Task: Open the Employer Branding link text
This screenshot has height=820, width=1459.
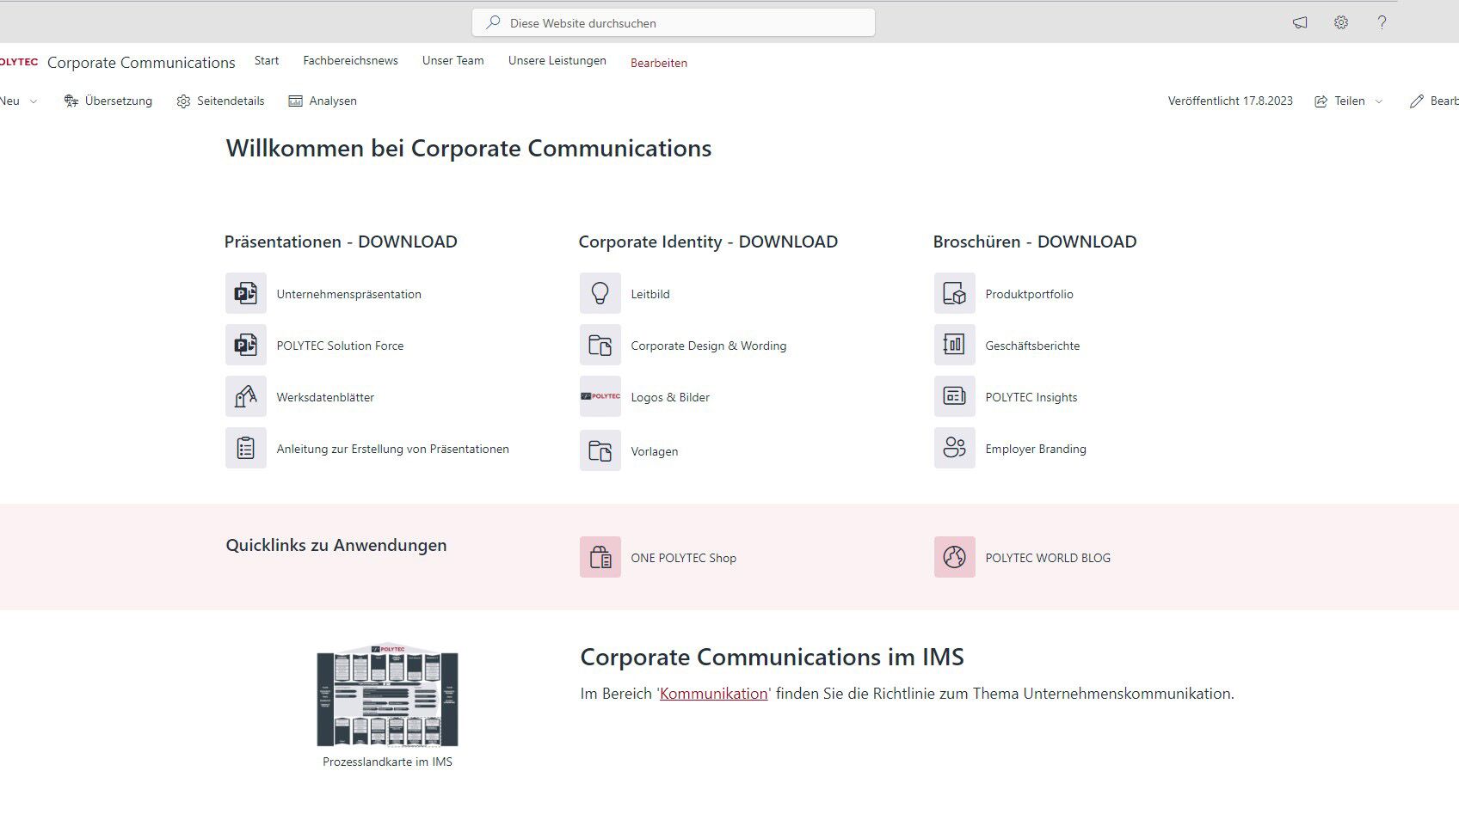Action: pyautogui.click(x=1036, y=449)
